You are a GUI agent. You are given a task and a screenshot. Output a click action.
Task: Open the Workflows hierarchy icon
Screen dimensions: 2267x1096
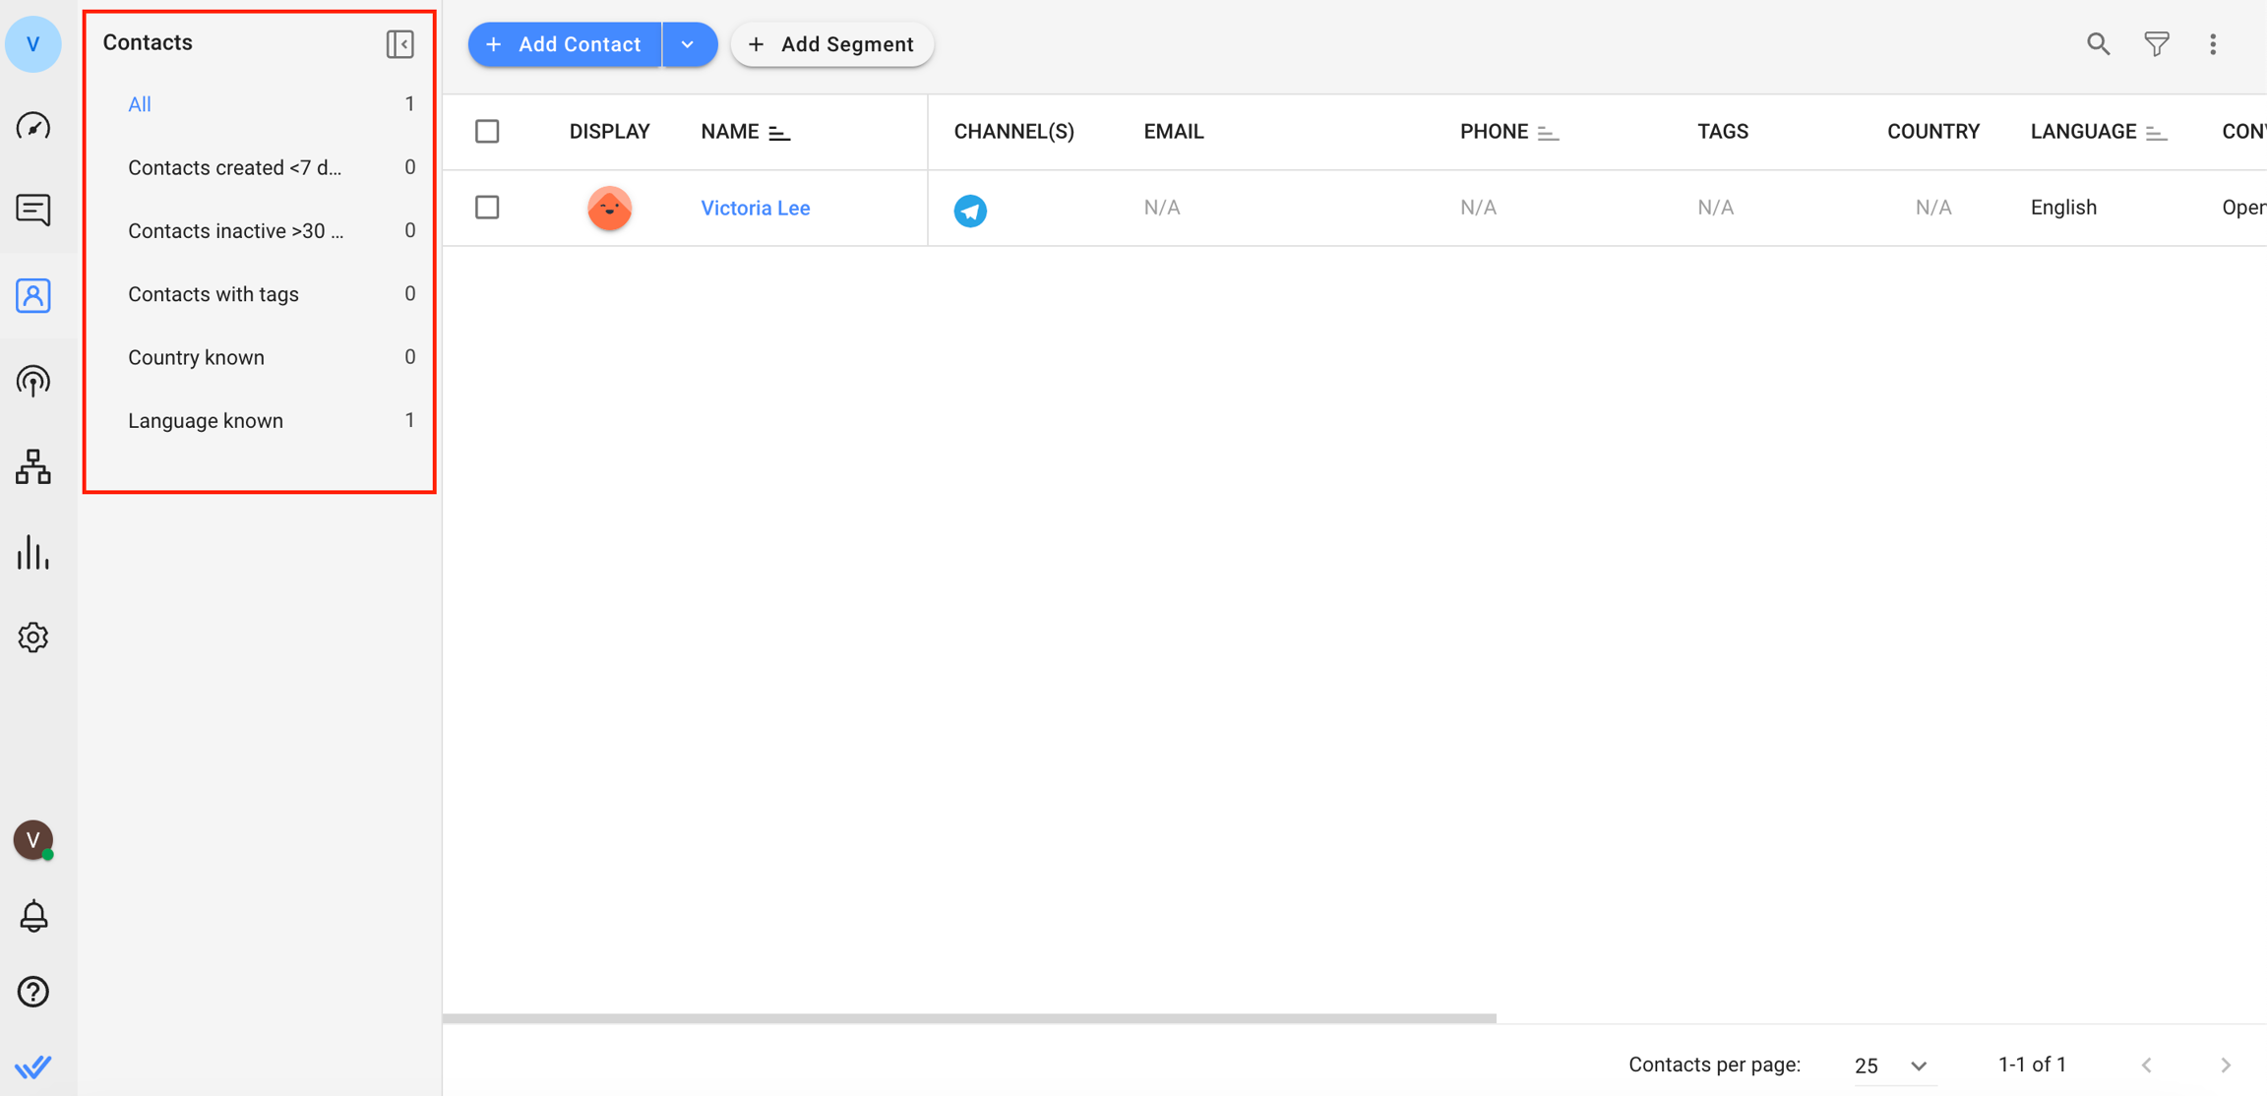tap(33, 466)
